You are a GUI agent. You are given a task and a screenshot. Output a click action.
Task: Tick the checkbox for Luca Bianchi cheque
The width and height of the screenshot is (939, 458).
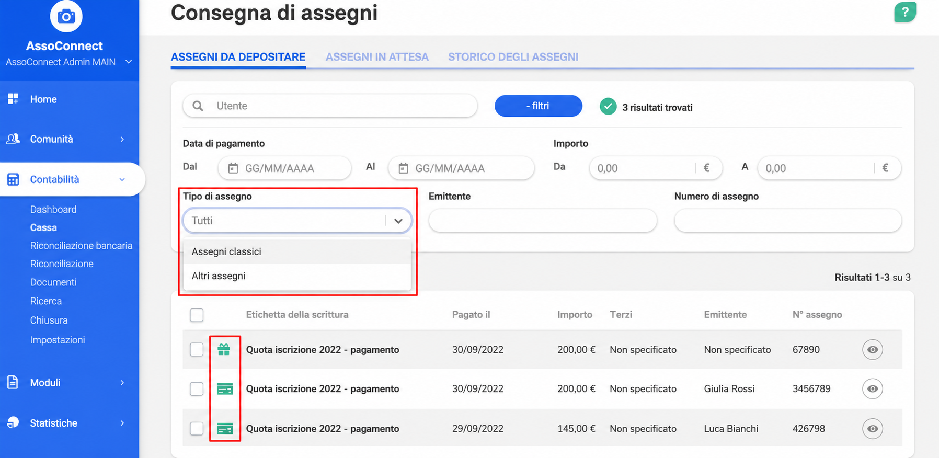click(x=197, y=428)
